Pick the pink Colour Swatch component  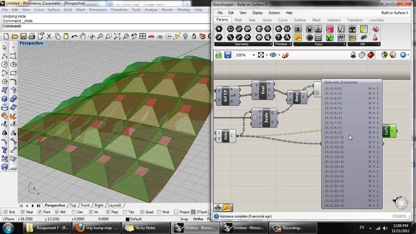point(330,29)
